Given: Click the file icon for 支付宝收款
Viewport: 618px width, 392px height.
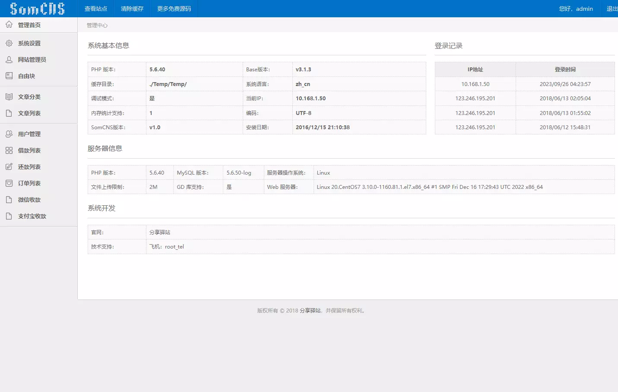Looking at the screenshot, I should click(9, 216).
